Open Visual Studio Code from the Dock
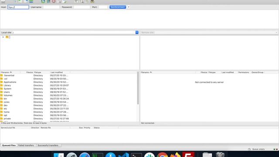This screenshot has height=157, width=279. (x=123, y=155)
